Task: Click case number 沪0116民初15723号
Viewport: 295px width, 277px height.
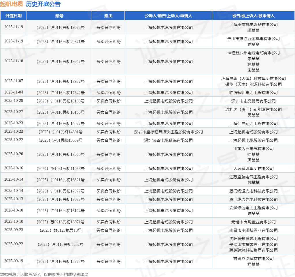Action: [x=60, y=261]
